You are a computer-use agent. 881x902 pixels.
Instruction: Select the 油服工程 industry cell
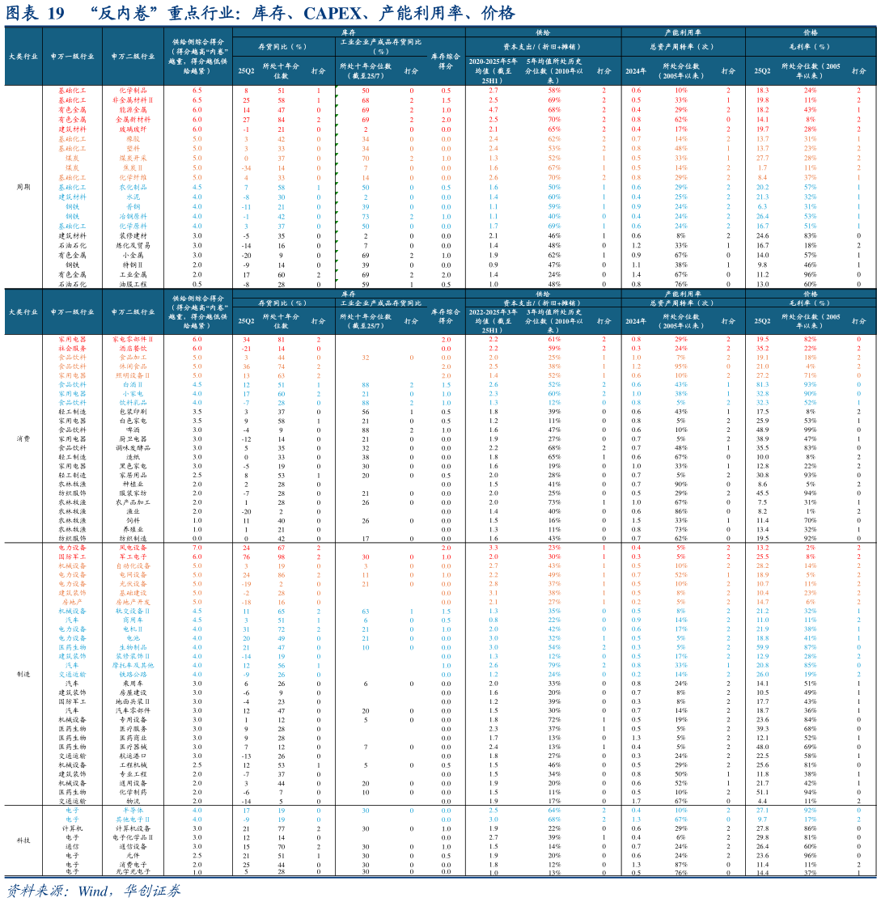pos(133,285)
